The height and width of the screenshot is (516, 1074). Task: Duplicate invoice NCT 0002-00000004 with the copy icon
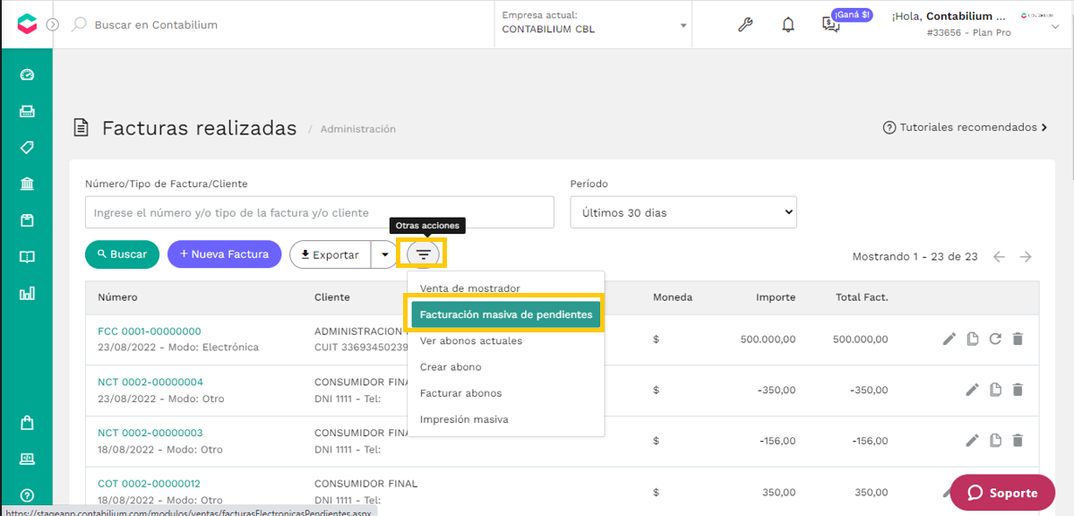[x=995, y=389]
